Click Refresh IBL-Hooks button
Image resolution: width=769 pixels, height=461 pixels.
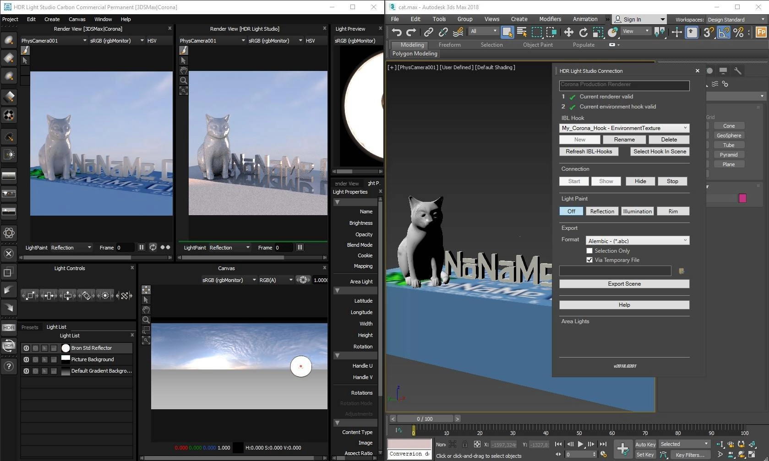pyautogui.click(x=589, y=152)
